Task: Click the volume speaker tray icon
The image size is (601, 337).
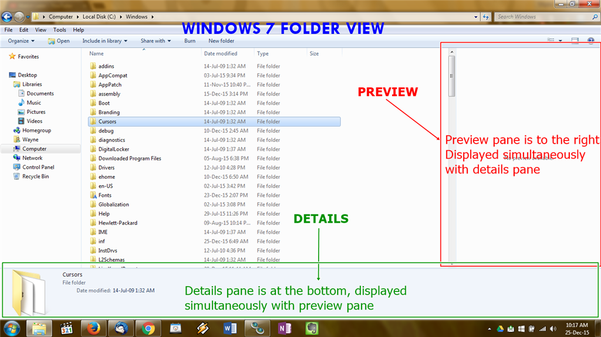Action: 553,329
